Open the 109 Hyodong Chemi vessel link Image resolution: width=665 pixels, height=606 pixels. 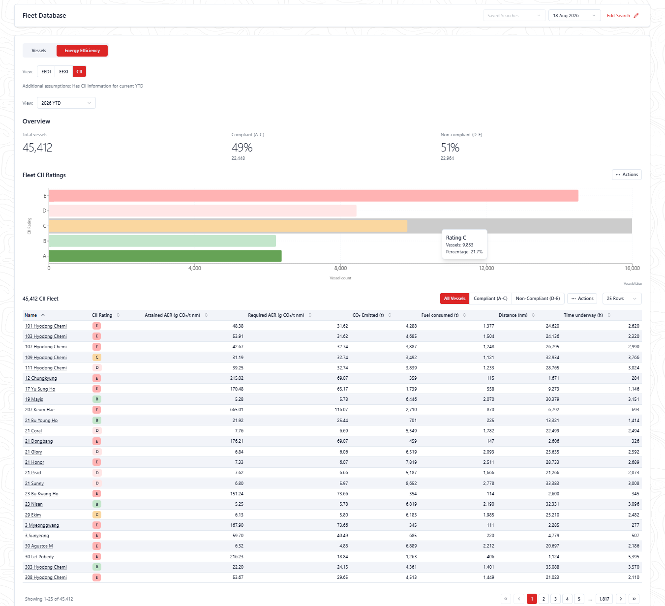tap(46, 358)
